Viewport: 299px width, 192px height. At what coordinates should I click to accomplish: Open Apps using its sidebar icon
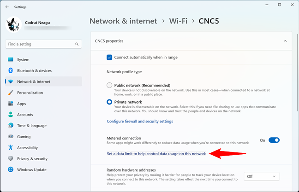(x=11, y=104)
